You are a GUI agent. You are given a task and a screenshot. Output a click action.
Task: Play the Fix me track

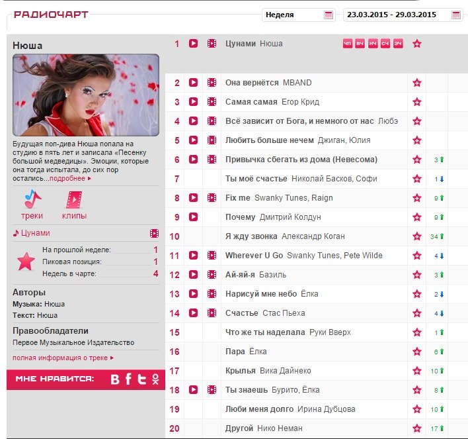pyautogui.click(x=193, y=198)
